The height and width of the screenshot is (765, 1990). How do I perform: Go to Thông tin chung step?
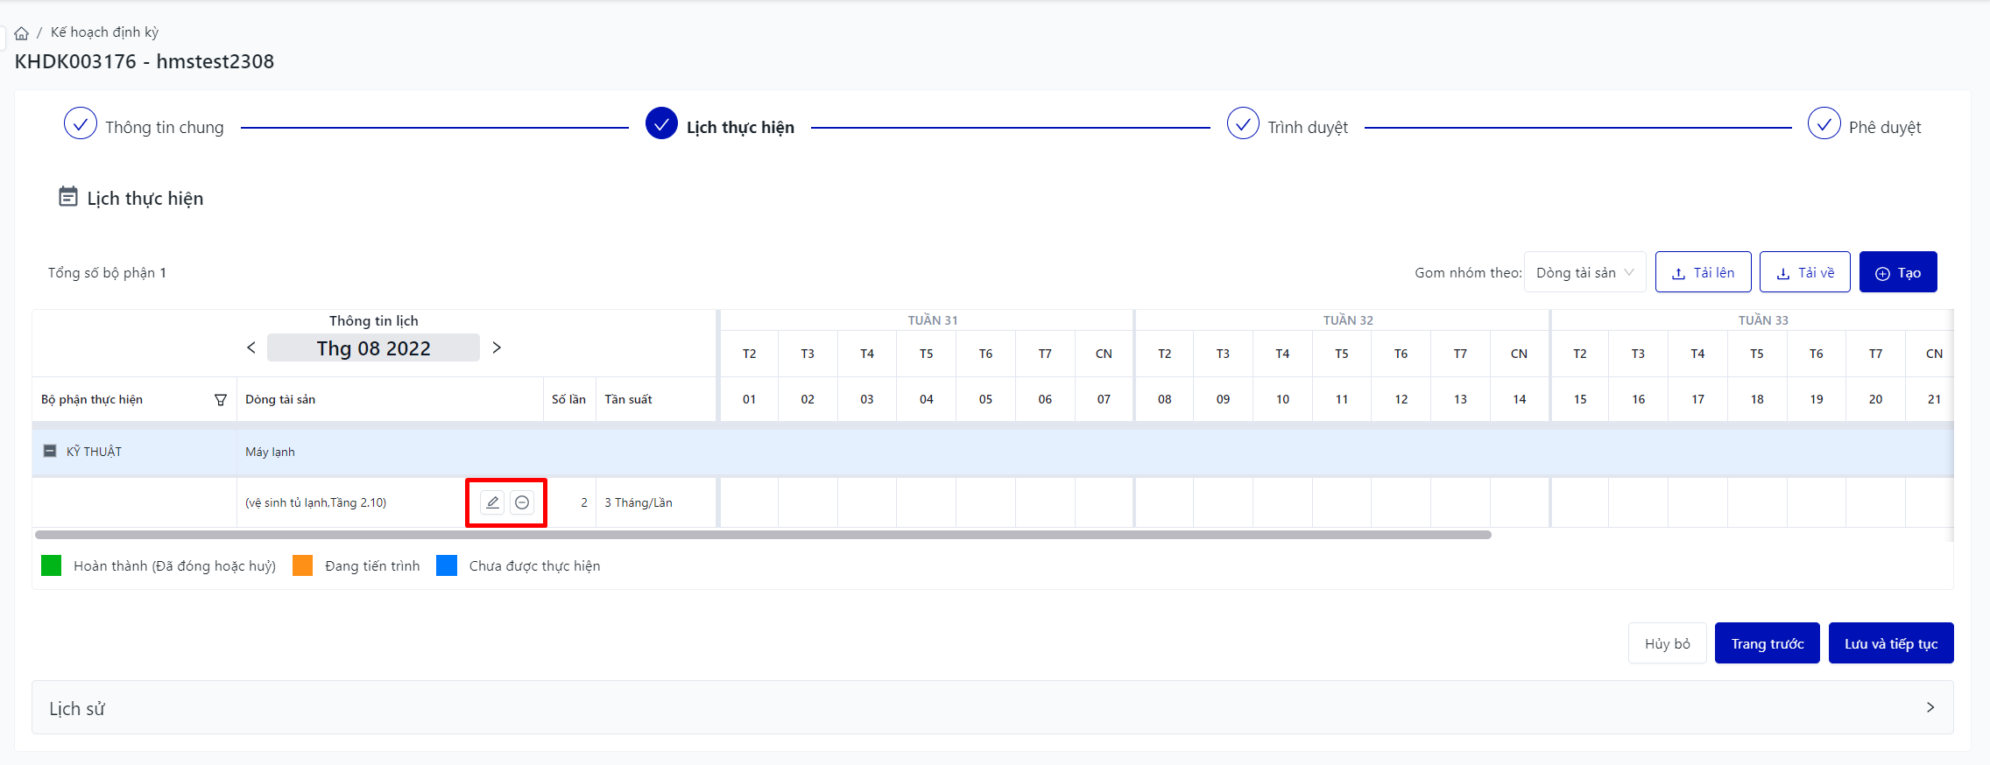tap(81, 124)
